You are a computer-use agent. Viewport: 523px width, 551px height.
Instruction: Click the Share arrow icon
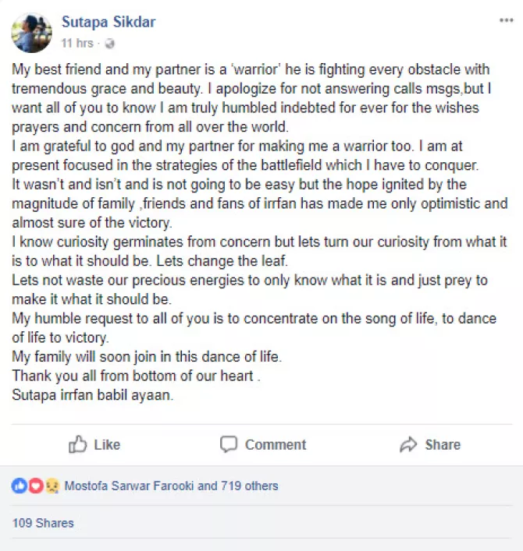408,445
